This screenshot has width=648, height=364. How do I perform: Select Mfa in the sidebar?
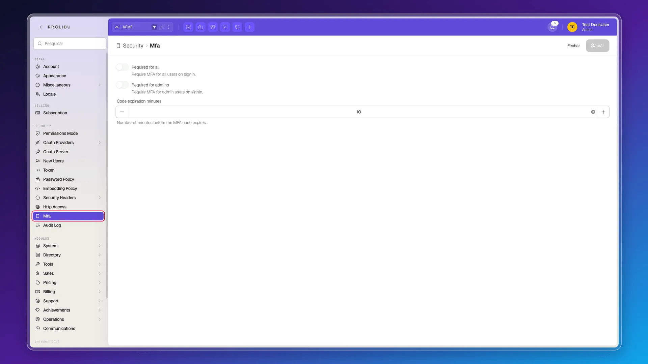tap(68, 216)
